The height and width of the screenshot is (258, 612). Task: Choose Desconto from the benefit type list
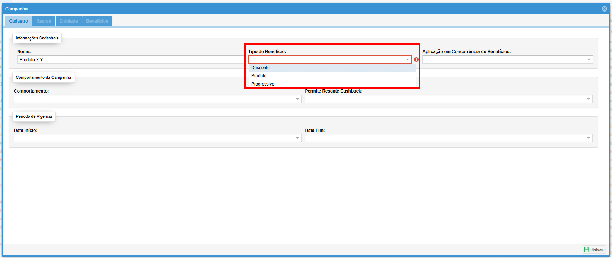[261, 68]
